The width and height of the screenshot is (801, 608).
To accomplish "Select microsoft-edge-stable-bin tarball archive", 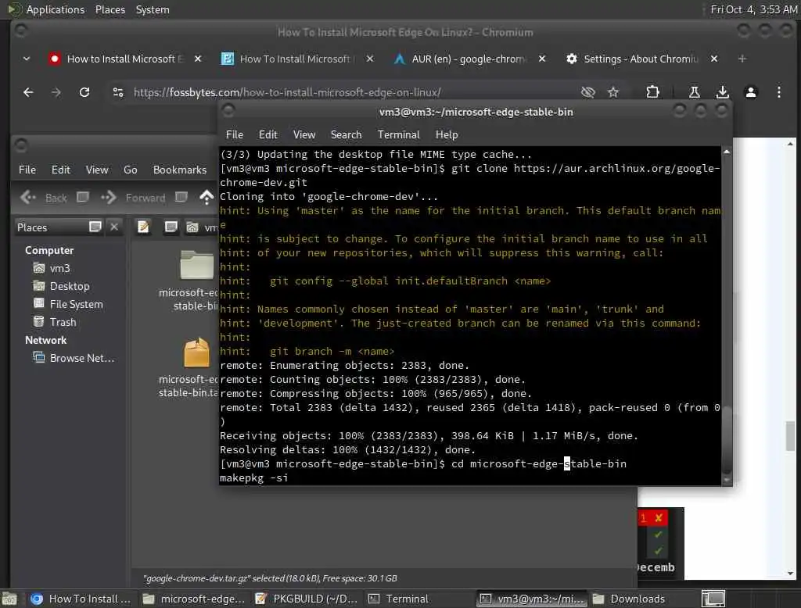I will tap(196, 352).
